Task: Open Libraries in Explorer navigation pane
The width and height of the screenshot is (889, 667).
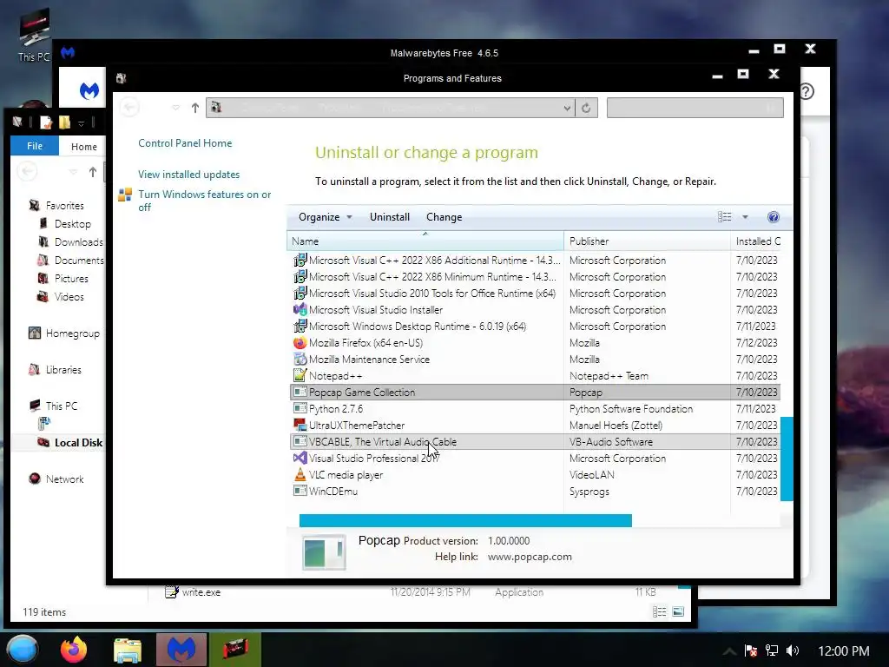Action: (x=55, y=370)
